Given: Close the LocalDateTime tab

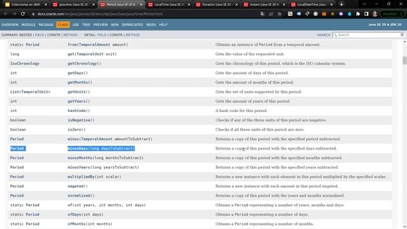Looking at the screenshot, I should 331,4.
